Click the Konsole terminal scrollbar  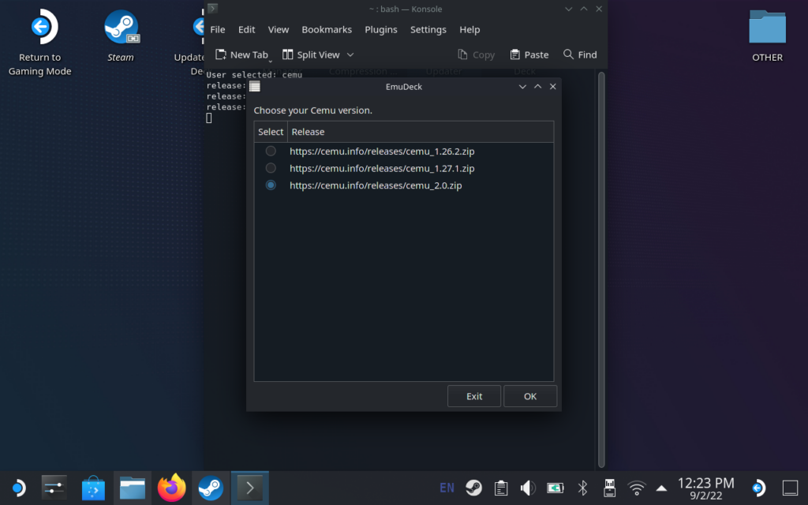[x=600, y=270]
